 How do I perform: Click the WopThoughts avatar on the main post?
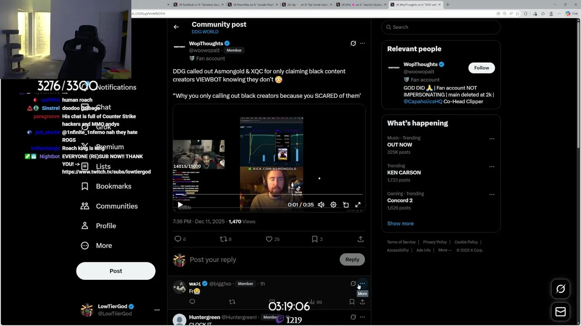[180, 47]
